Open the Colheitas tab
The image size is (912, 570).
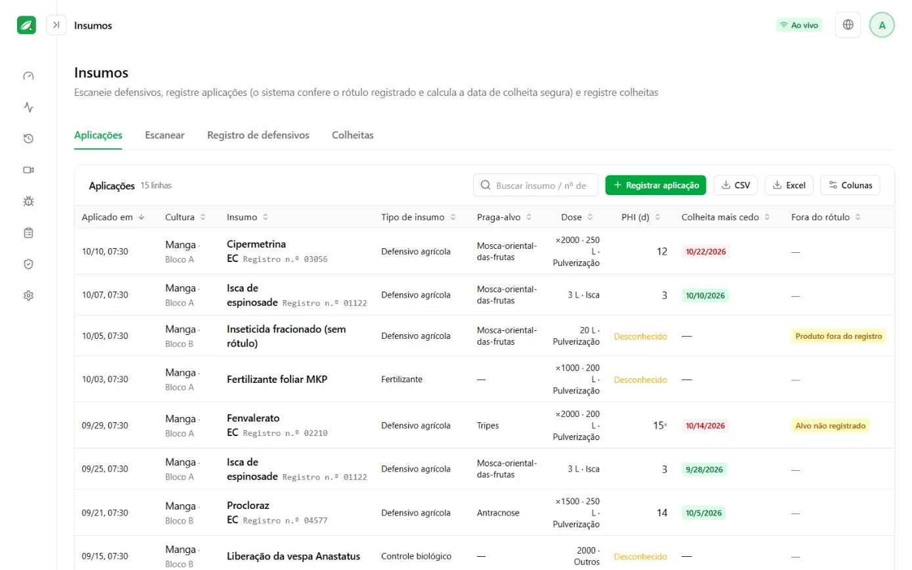tap(353, 135)
